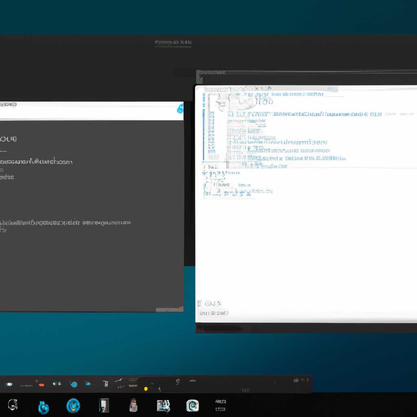Select the large blue circle in upper taskbar

[x=74, y=384]
